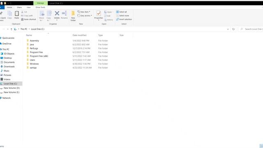
Task: Click the Paste icon in Clipboard group
Action: coord(16,14)
